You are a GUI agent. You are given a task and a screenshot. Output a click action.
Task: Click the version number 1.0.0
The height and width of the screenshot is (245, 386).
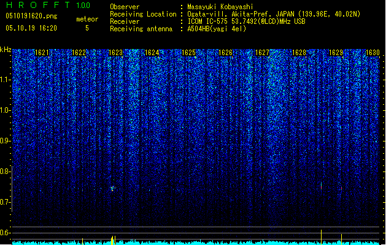(x=83, y=5)
